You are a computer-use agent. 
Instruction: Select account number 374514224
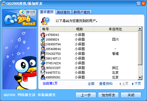[x=53, y=63]
